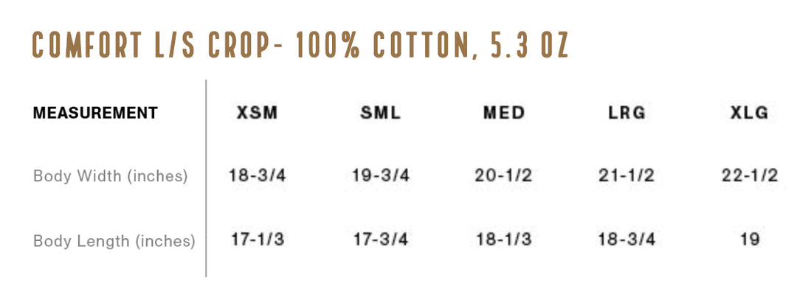
Task: Select the SML size column header
Action: pos(380,113)
